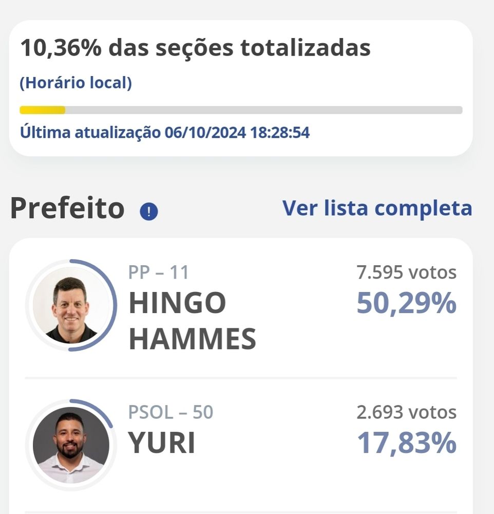The width and height of the screenshot is (494, 514).
Task: Click the Prefeito section heading
Action: click(x=67, y=209)
